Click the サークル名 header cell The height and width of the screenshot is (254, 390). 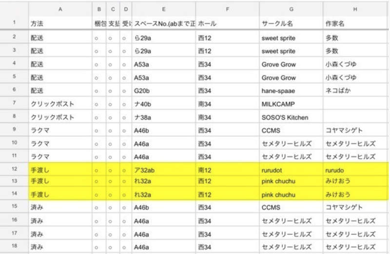[x=291, y=23]
